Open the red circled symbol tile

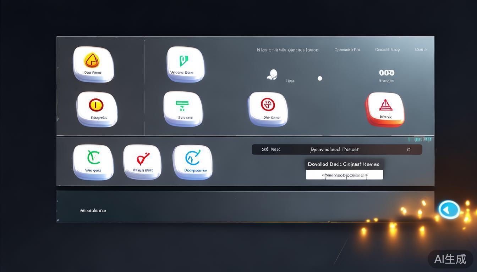(x=268, y=108)
